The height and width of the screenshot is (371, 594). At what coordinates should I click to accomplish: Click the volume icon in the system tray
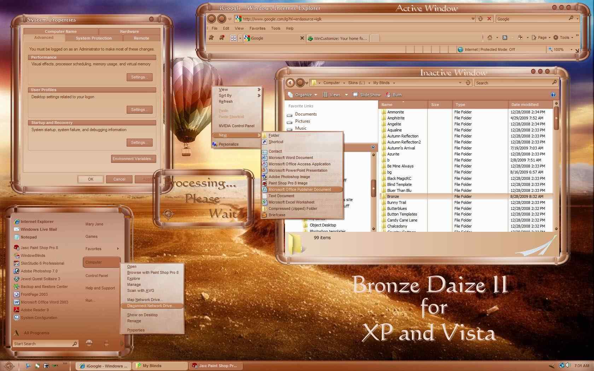point(568,365)
